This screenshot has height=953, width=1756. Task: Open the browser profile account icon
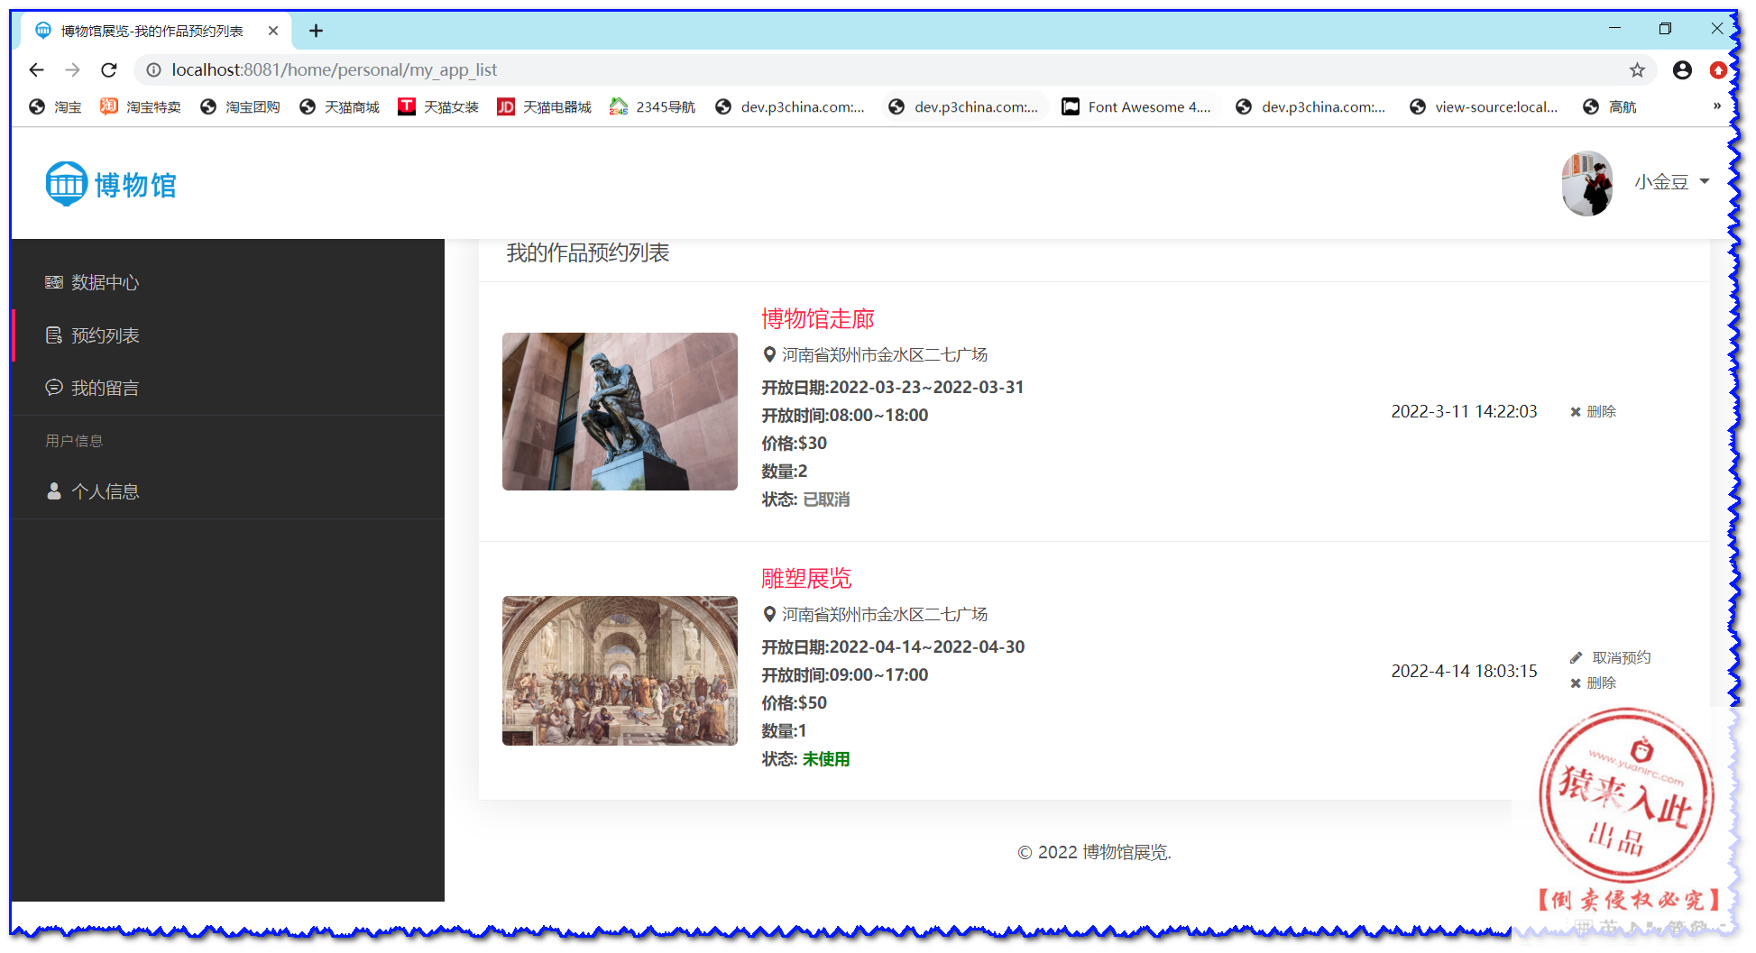click(x=1682, y=69)
